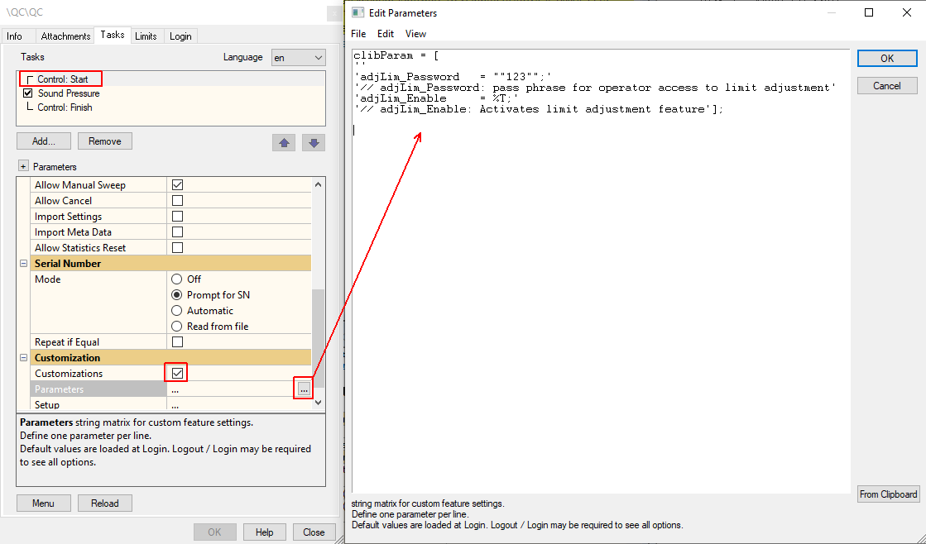Expand the Parameters plus icon
Screen dimensions: 926x544
23,166
